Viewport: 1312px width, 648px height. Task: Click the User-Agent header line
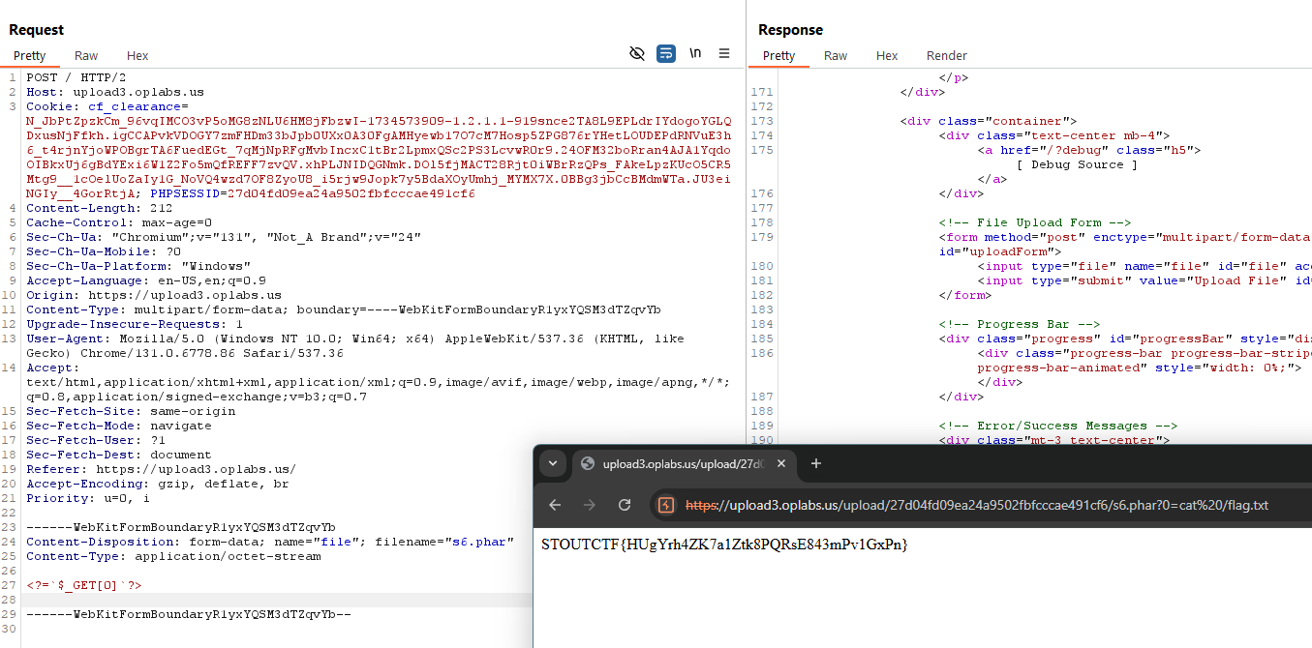coord(355,346)
